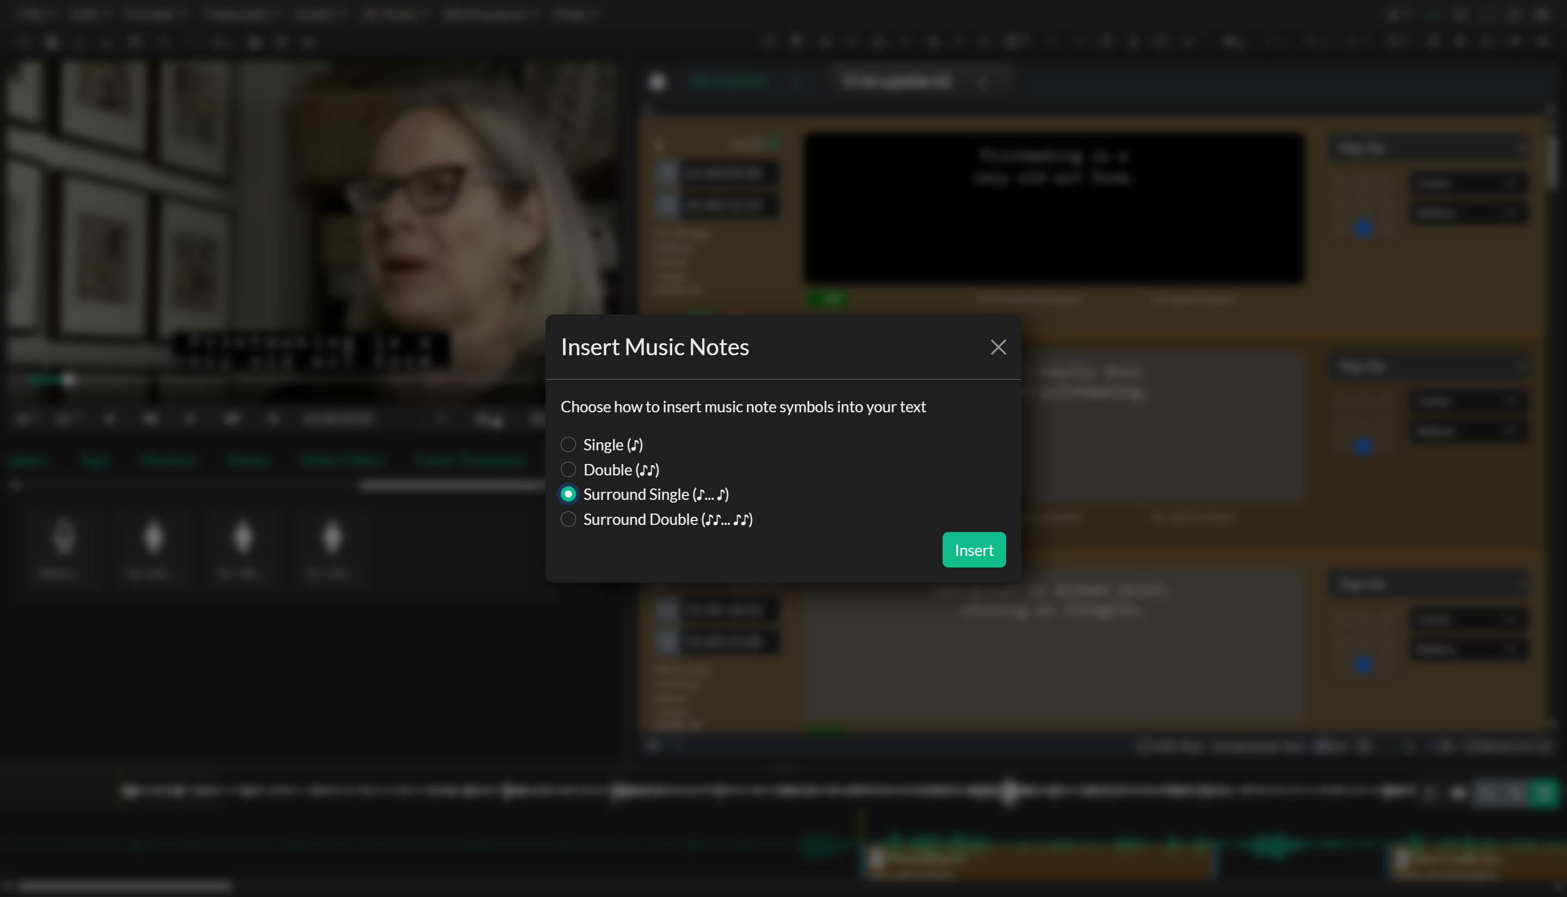Click the third microphone icon in lower-left panel
The height and width of the screenshot is (897, 1567).
[x=243, y=538]
